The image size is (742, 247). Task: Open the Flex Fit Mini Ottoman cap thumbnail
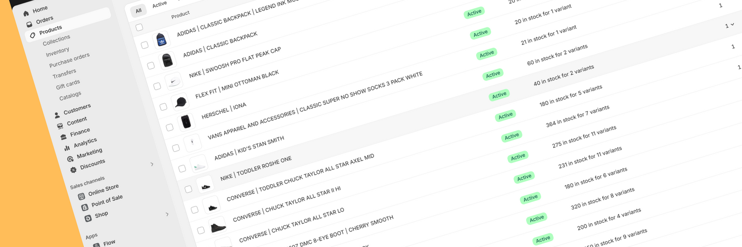[180, 102]
